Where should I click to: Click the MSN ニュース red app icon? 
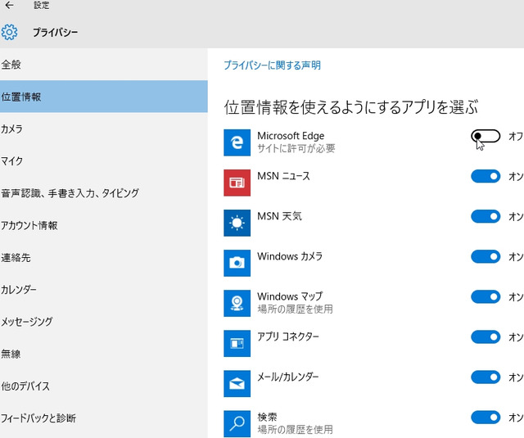tap(237, 183)
